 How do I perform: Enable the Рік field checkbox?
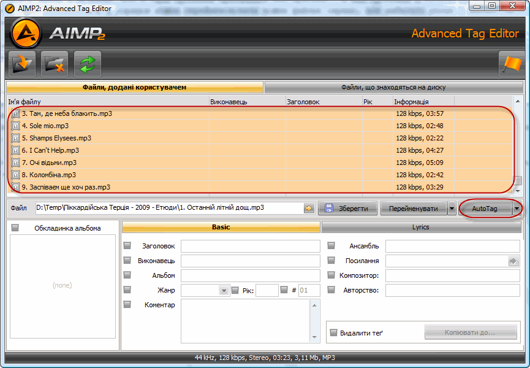(x=235, y=290)
